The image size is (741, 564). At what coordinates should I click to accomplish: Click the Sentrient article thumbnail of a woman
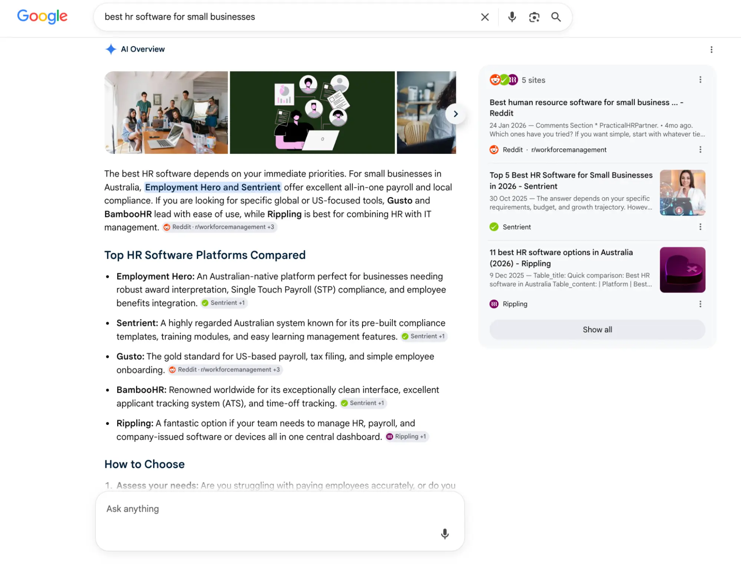click(x=682, y=193)
